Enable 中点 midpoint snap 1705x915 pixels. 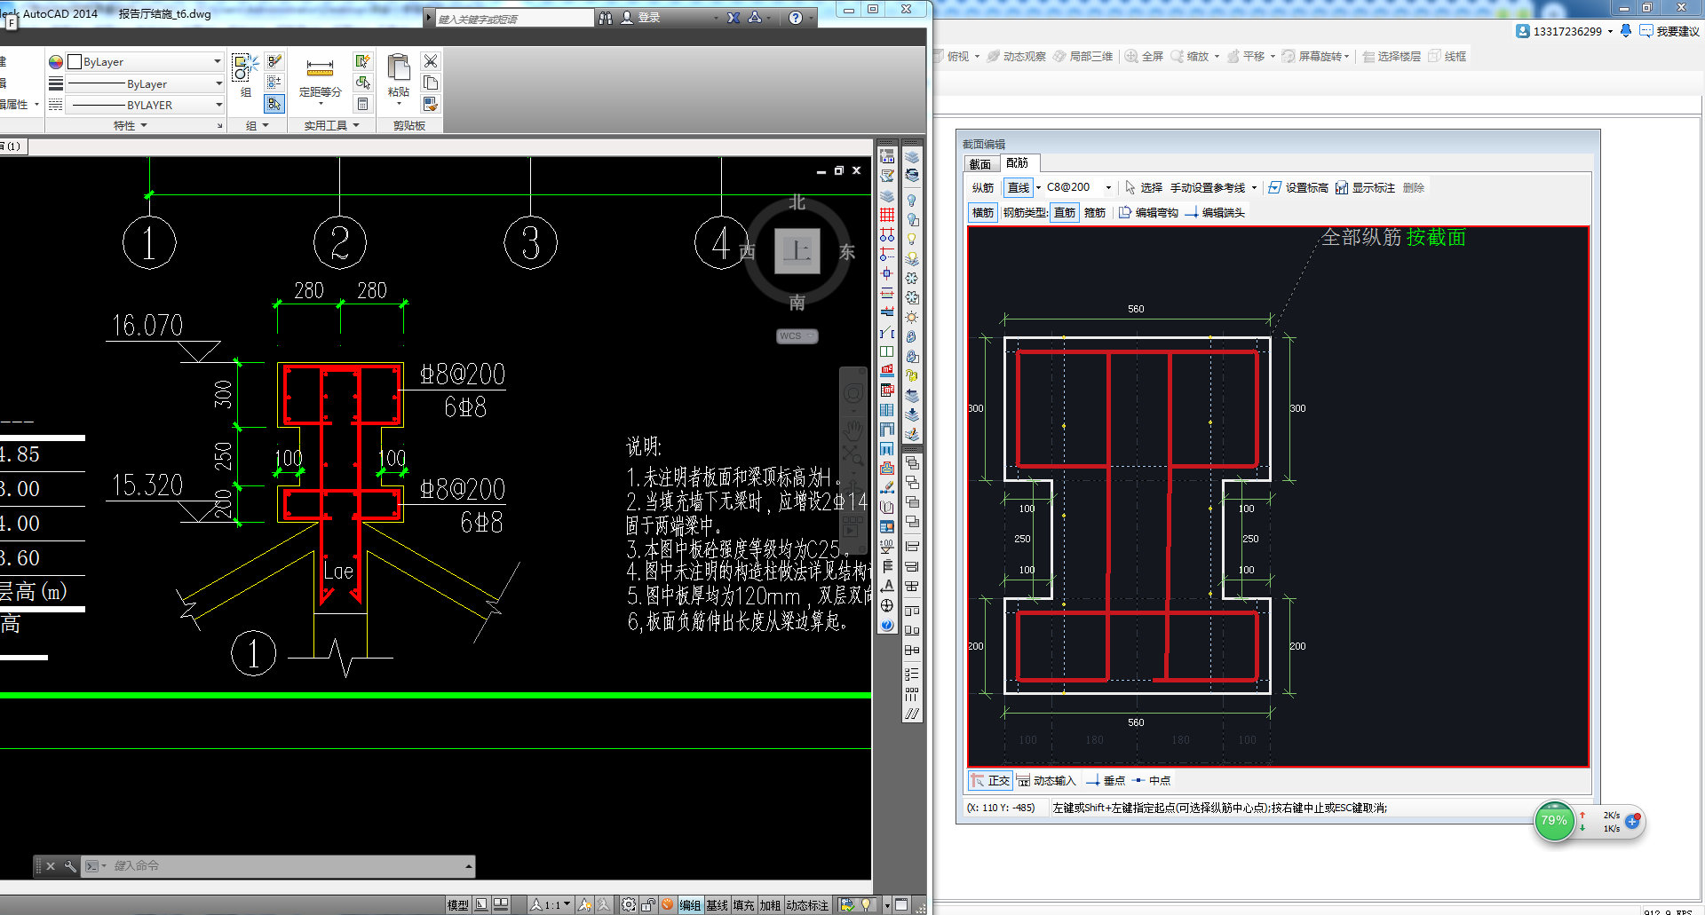click(1152, 781)
